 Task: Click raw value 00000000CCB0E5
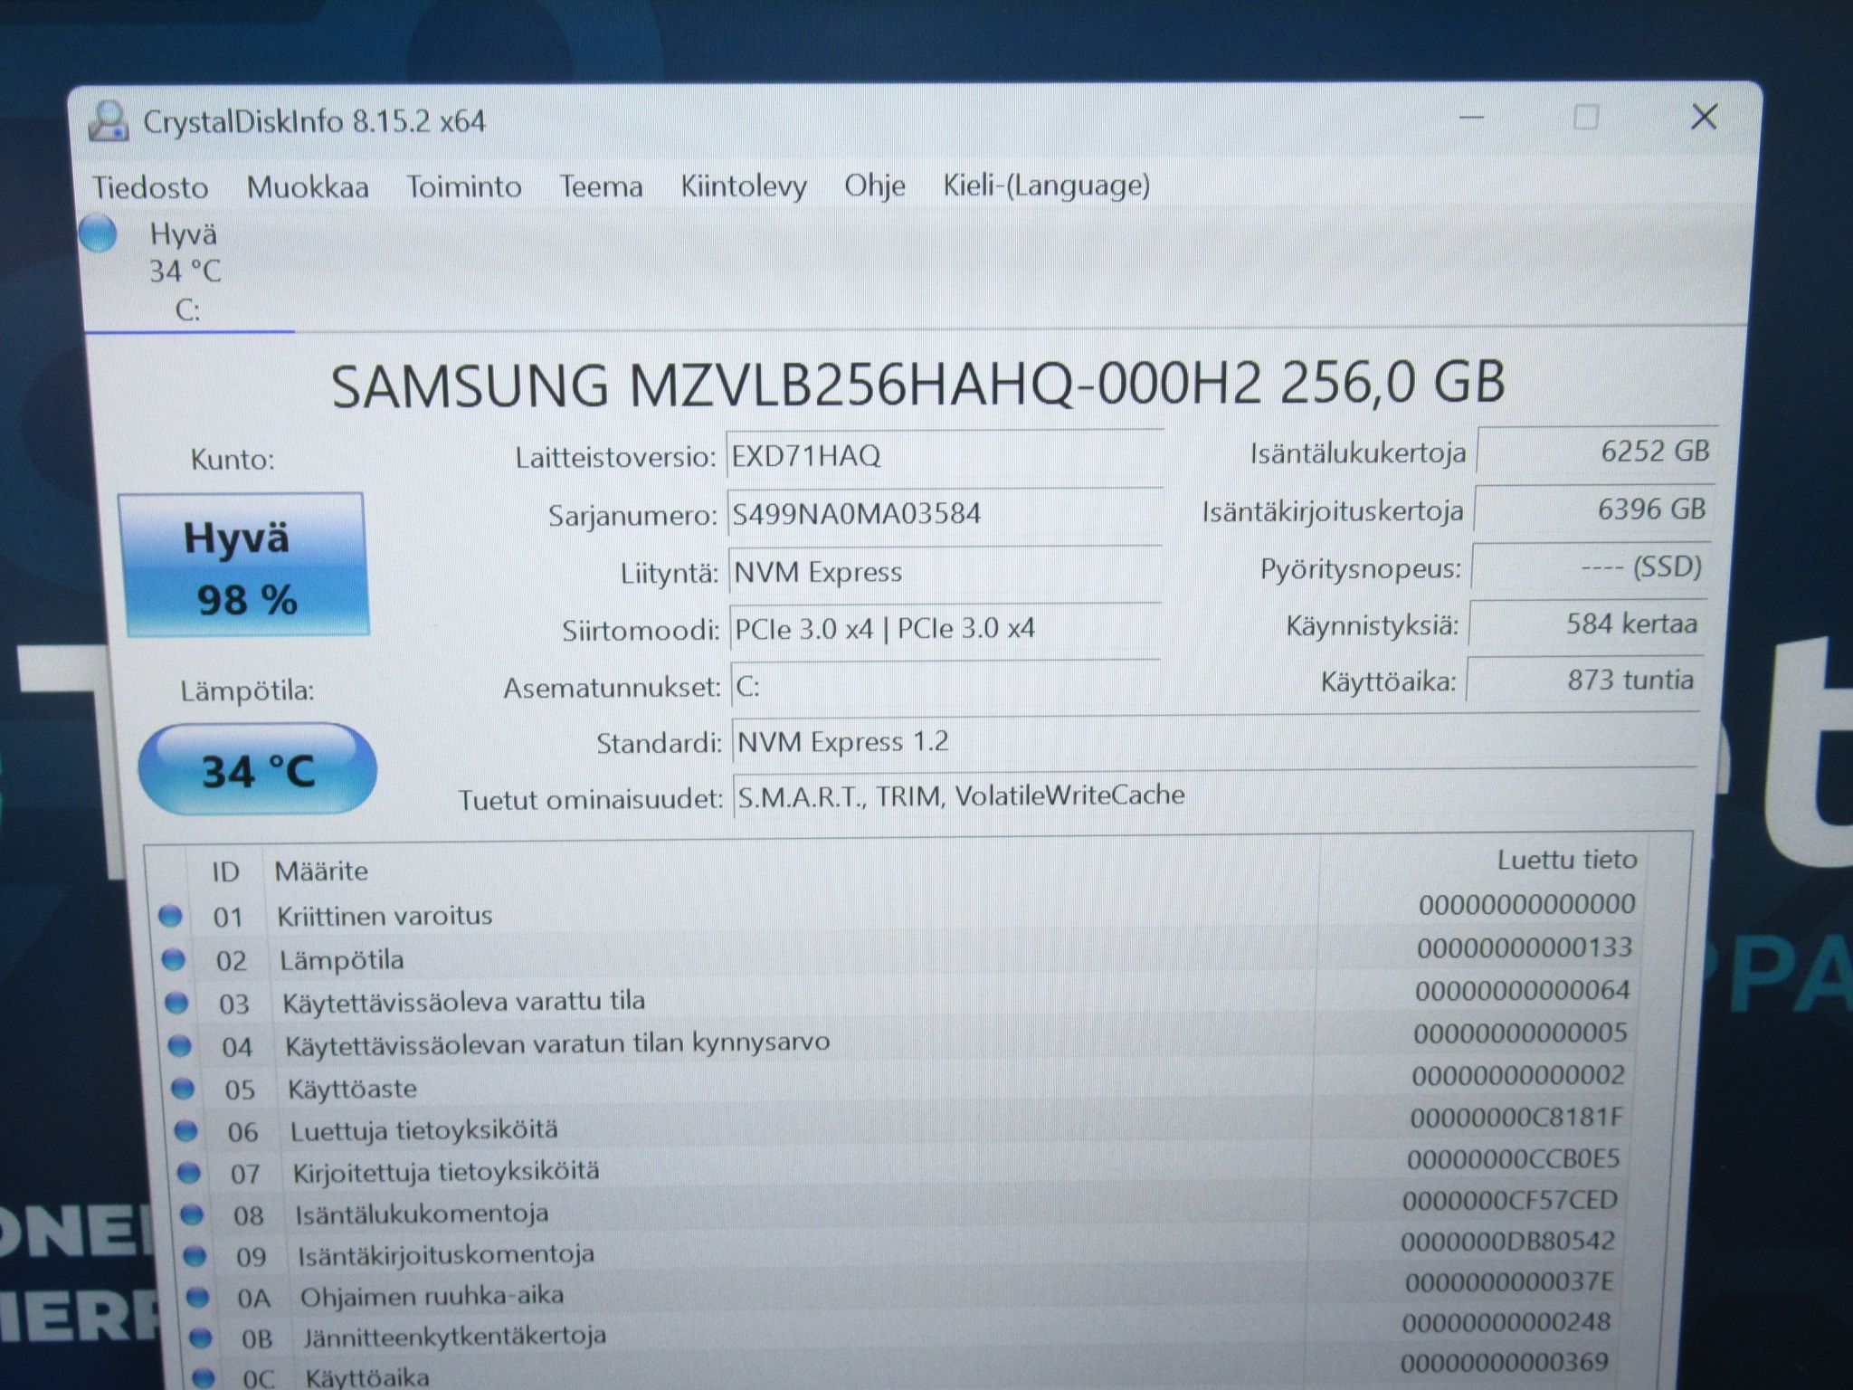tap(1514, 1159)
